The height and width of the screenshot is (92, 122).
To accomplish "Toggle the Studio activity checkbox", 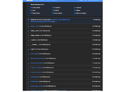I will [x=31, y=8].
